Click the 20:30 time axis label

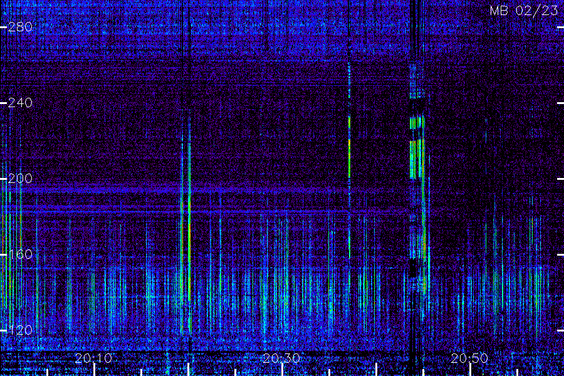(x=281, y=358)
